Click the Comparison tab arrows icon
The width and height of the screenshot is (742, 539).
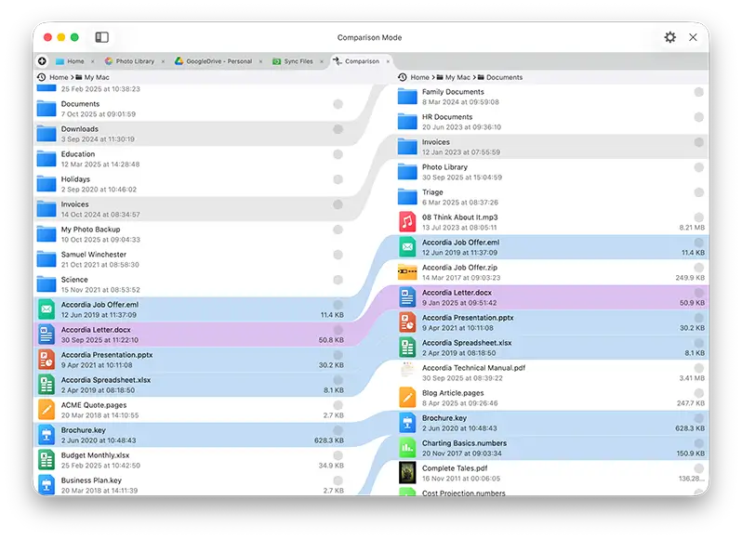[337, 61]
